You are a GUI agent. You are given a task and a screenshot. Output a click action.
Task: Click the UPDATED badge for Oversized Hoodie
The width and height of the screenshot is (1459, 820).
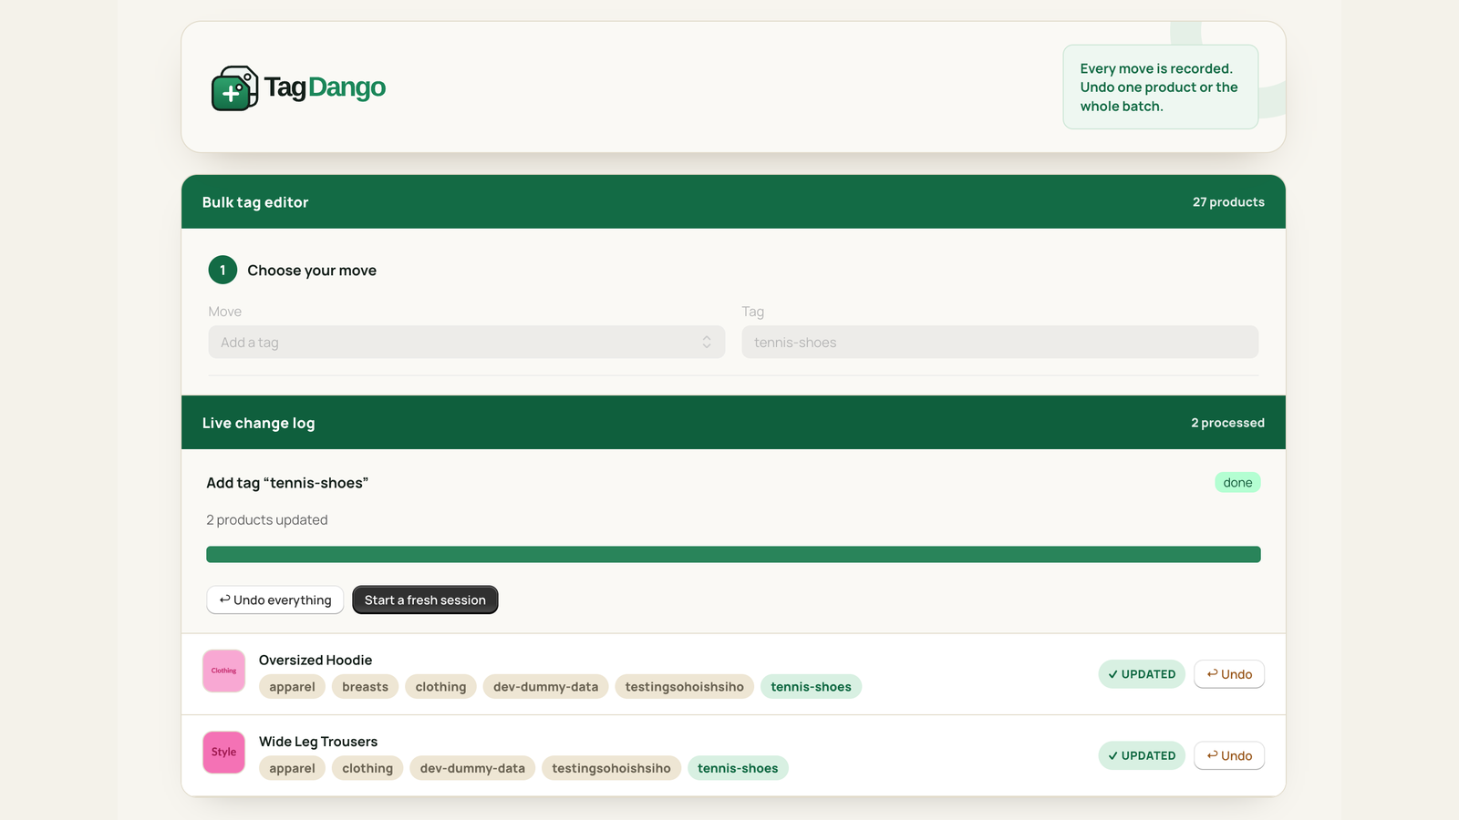click(1142, 674)
